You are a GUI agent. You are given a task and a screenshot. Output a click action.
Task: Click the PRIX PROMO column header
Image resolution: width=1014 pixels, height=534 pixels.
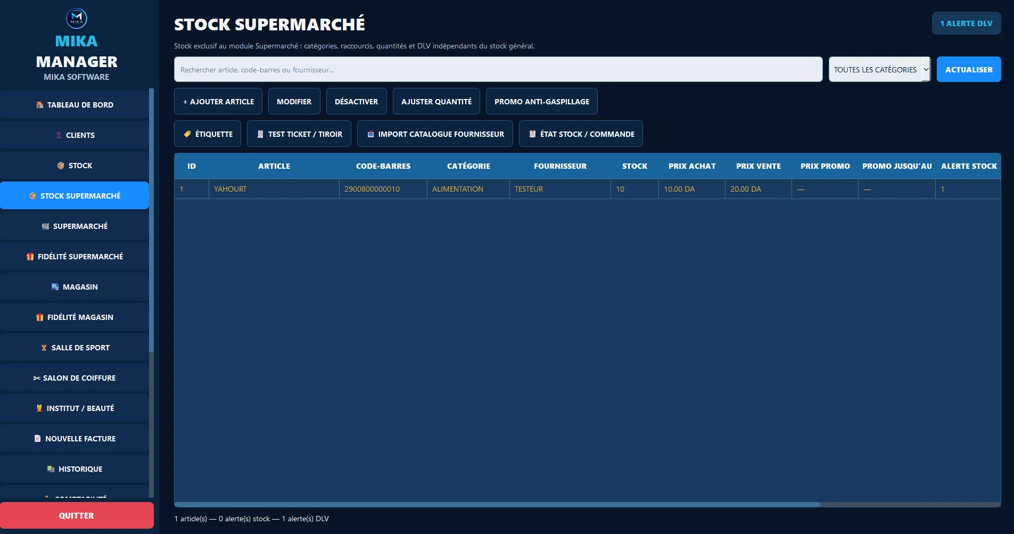coord(825,166)
